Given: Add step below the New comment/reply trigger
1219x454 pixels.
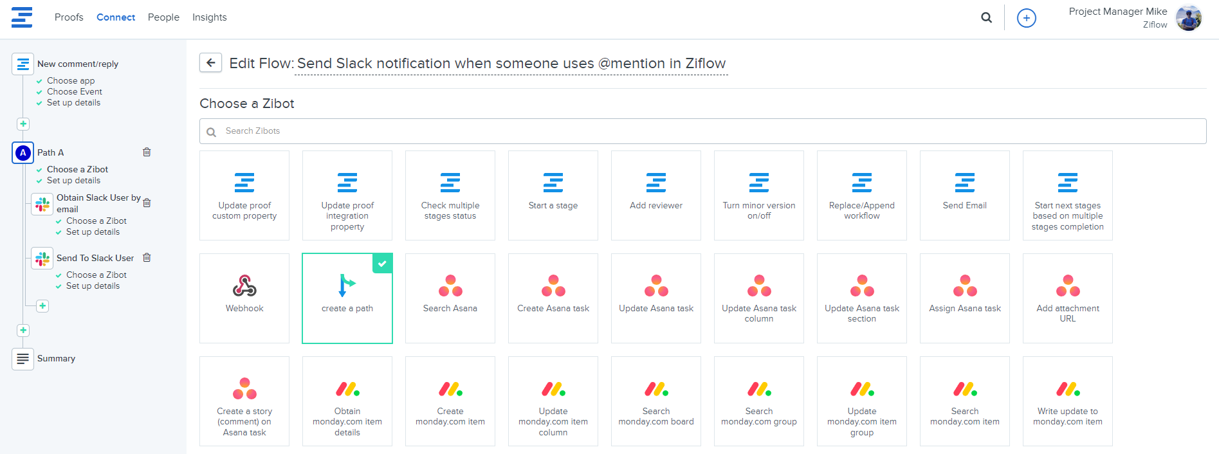Looking at the screenshot, I should point(23,124).
